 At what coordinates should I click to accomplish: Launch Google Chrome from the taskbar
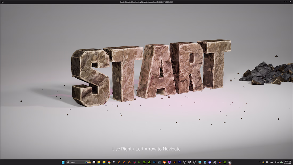click(109, 162)
